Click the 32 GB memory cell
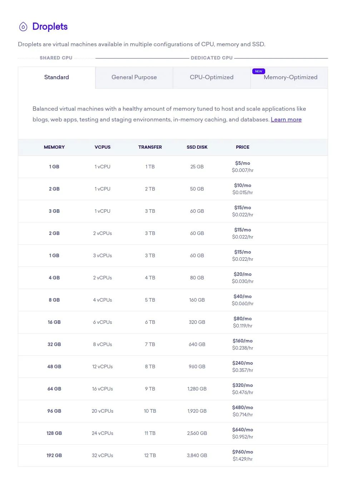Image resolution: width=342 pixels, height=484 pixels. tap(54, 345)
